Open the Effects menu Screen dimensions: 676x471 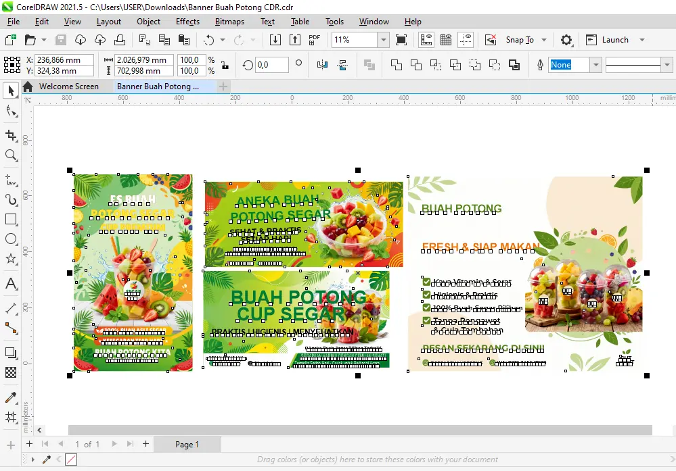(187, 22)
